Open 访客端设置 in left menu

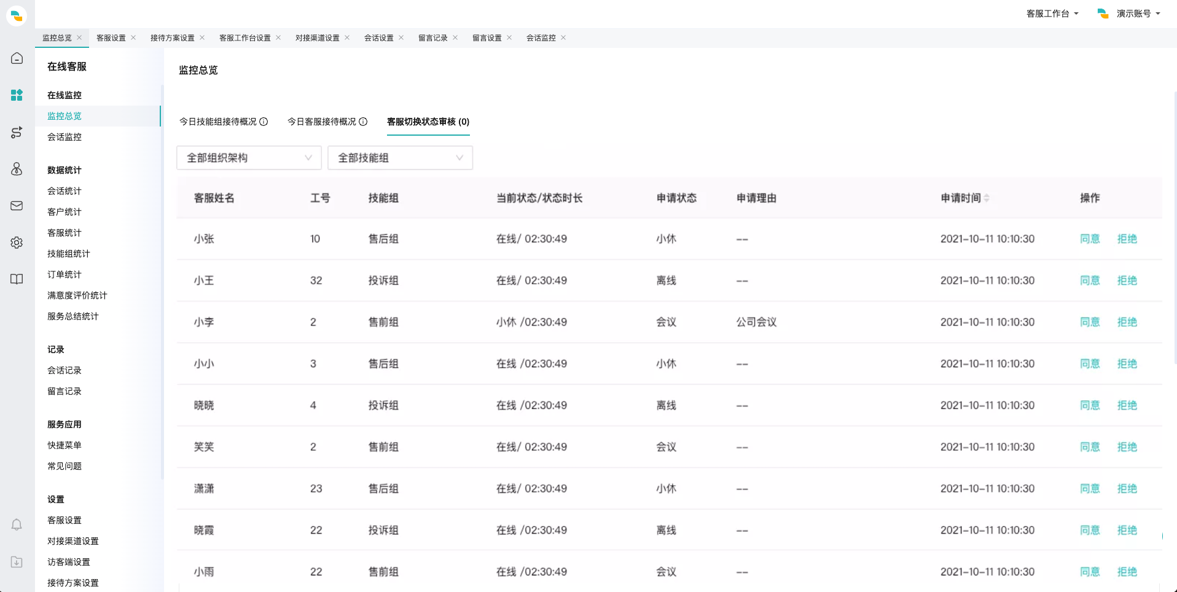69,562
